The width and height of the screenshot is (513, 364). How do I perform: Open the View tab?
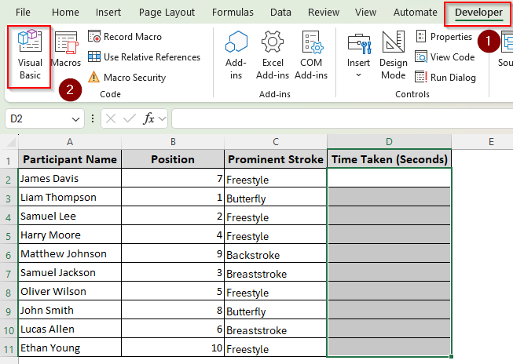[x=366, y=12]
